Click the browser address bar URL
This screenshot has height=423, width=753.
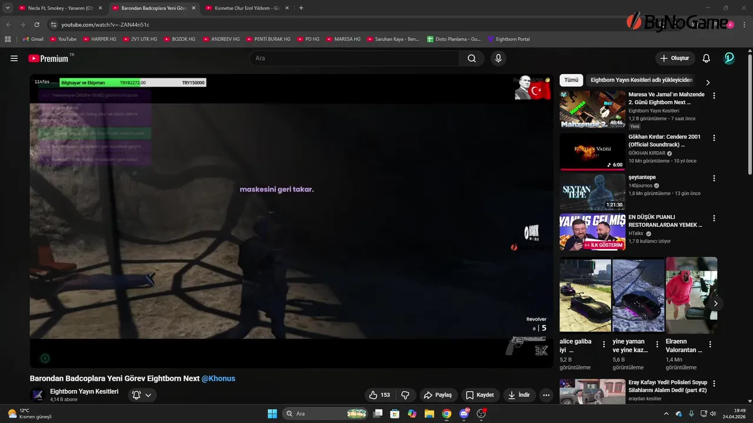click(x=105, y=25)
